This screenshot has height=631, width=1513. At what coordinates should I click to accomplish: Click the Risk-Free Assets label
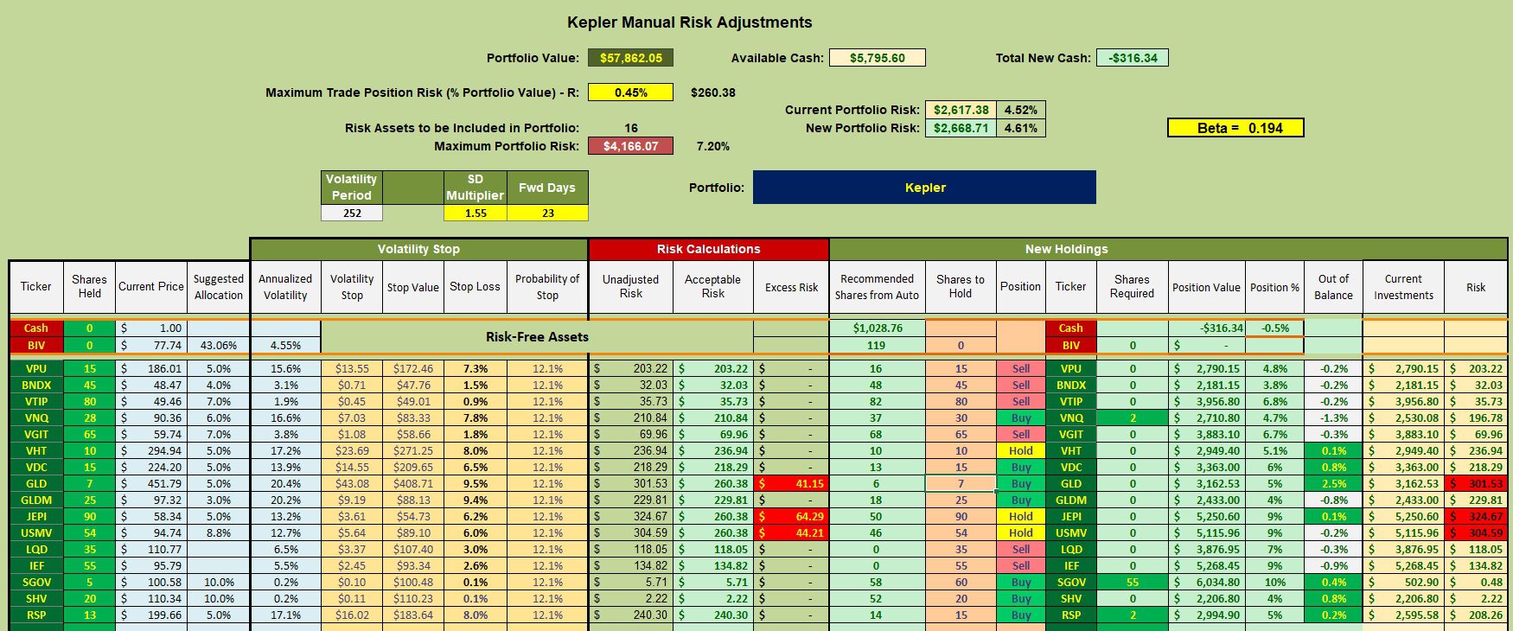point(537,336)
